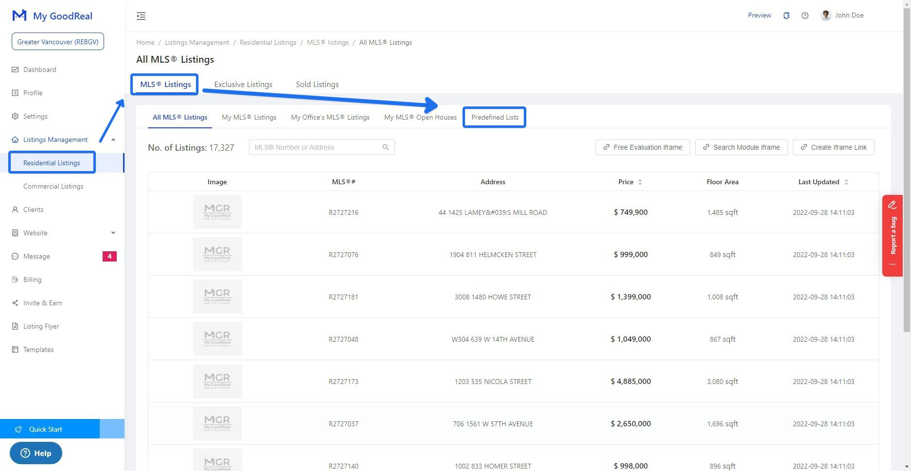Open the red Report a bug panel

[x=893, y=235]
